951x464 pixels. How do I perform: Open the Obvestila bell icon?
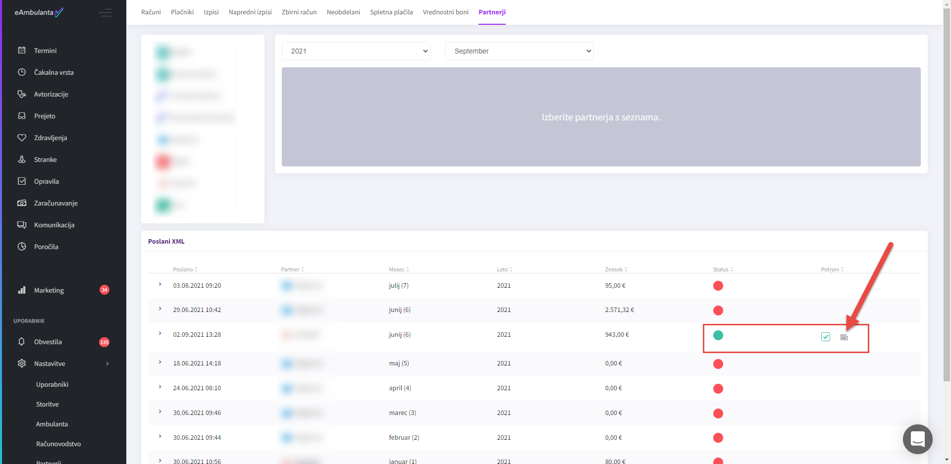pyautogui.click(x=22, y=342)
